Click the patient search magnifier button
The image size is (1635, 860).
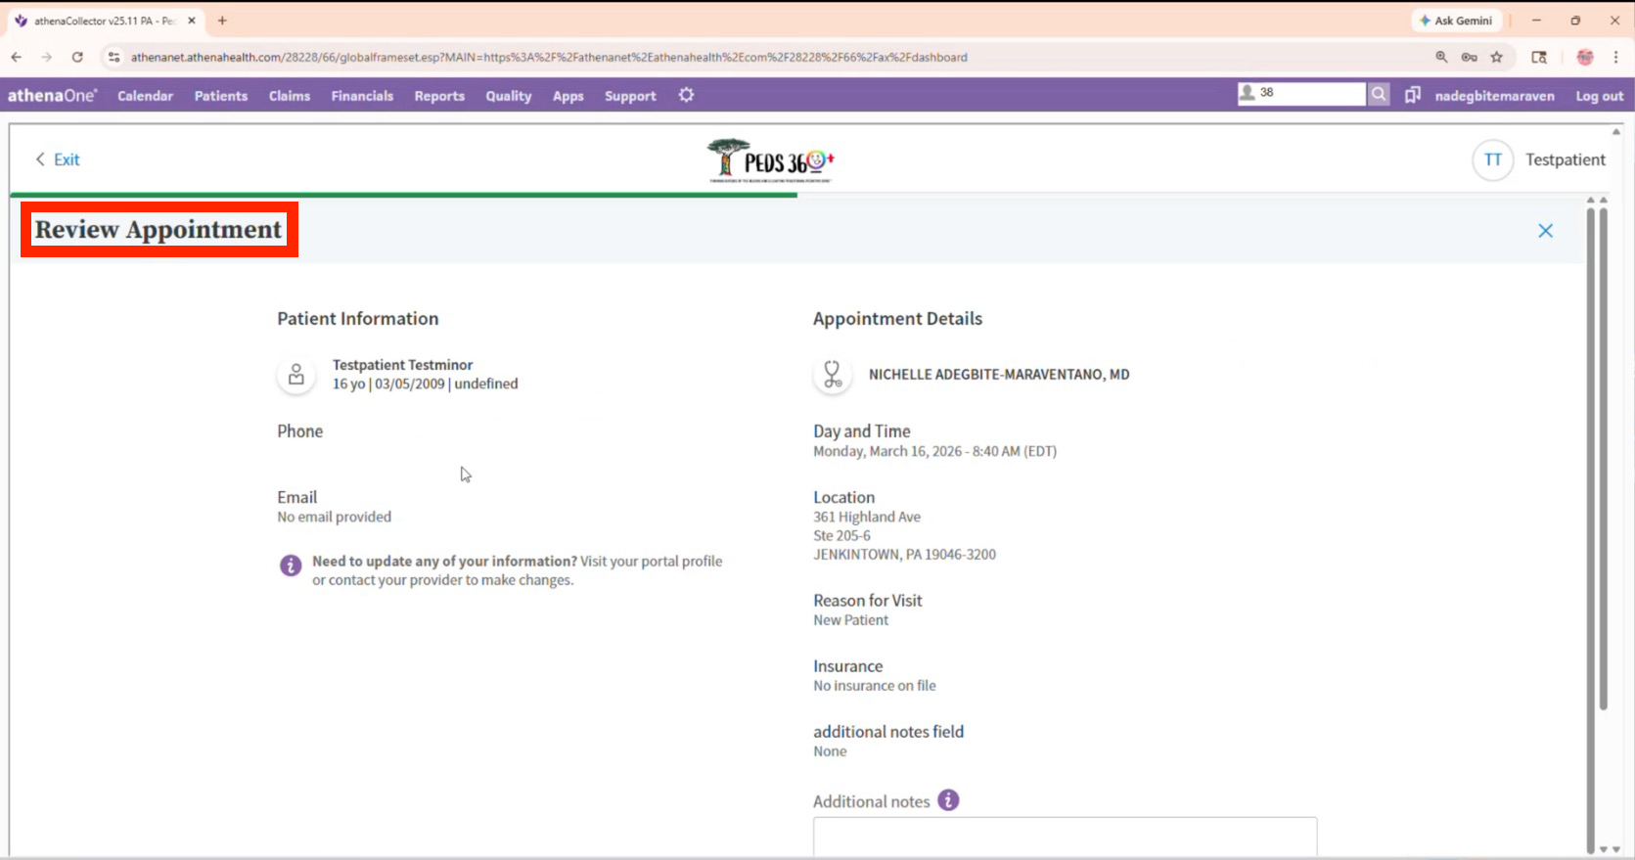1379,94
